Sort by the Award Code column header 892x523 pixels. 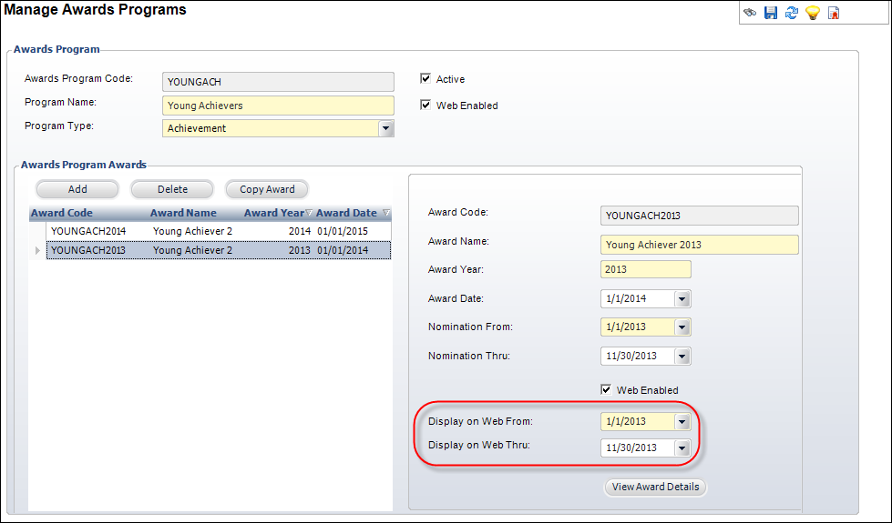[61, 213]
